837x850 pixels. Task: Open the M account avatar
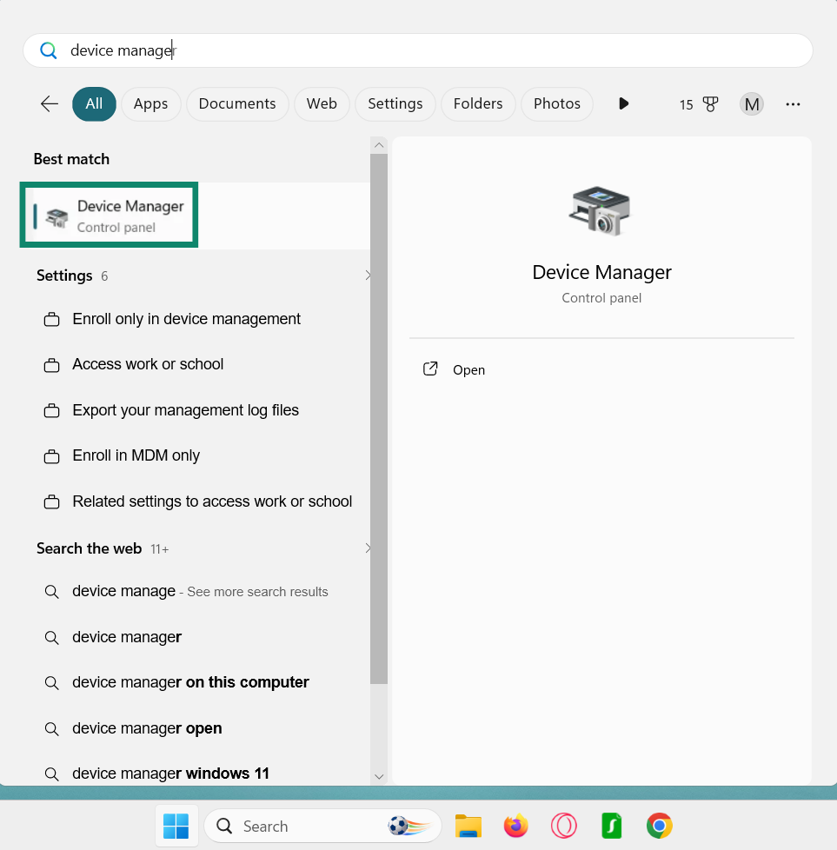(751, 103)
